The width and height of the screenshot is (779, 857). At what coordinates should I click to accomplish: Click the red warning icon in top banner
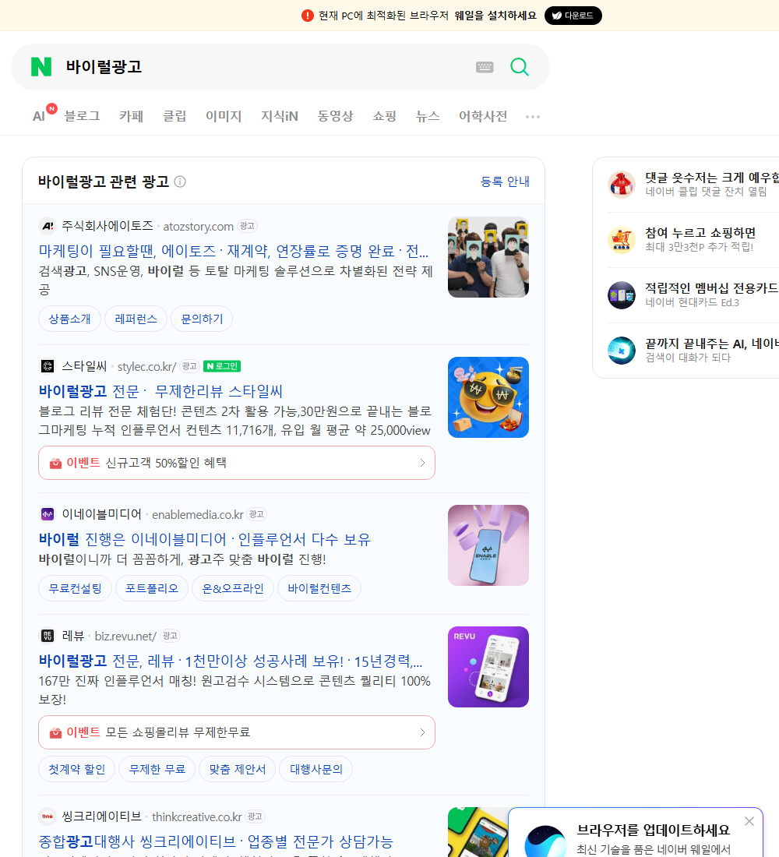pyautogui.click(x=307, y=16)
